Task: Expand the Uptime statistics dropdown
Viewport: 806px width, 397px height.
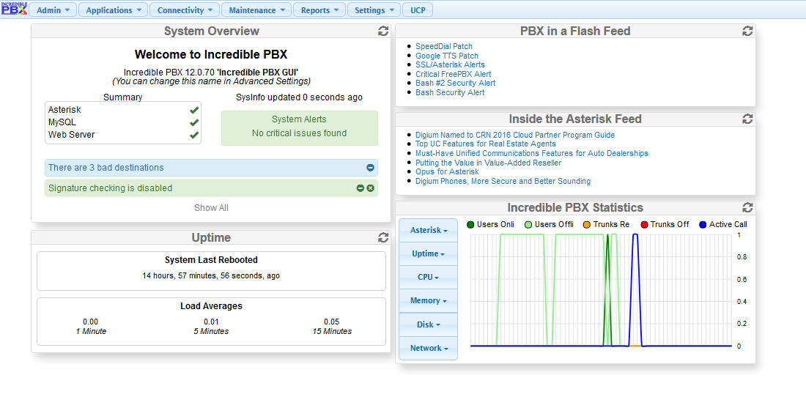Action: coord(428,253)
